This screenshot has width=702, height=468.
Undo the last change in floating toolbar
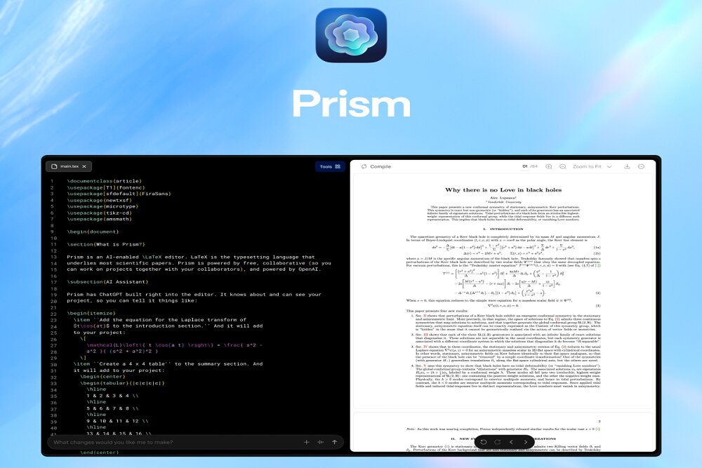pyautogui.click(x=484, y=442)
